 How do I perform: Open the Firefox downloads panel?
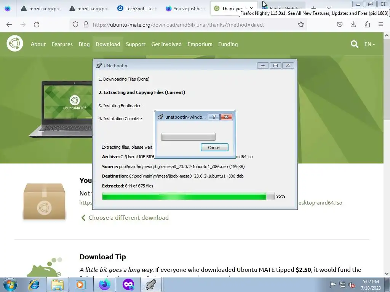(x=353, y=25)
